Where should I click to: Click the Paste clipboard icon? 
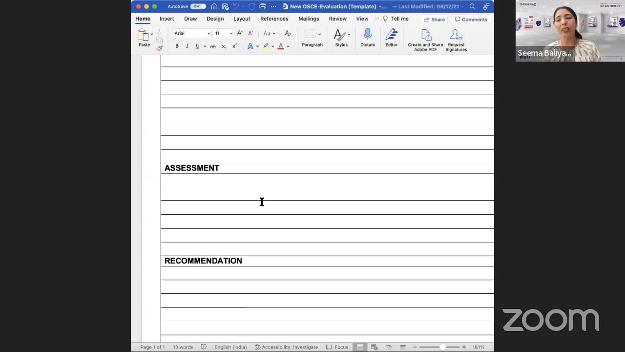[x=143, y=35]
